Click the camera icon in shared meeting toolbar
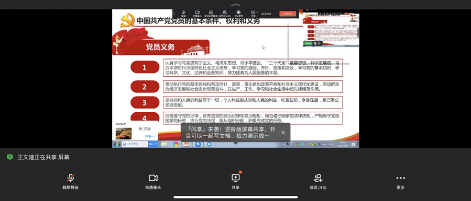The image size is (471, 201). [x=198, y=14]
